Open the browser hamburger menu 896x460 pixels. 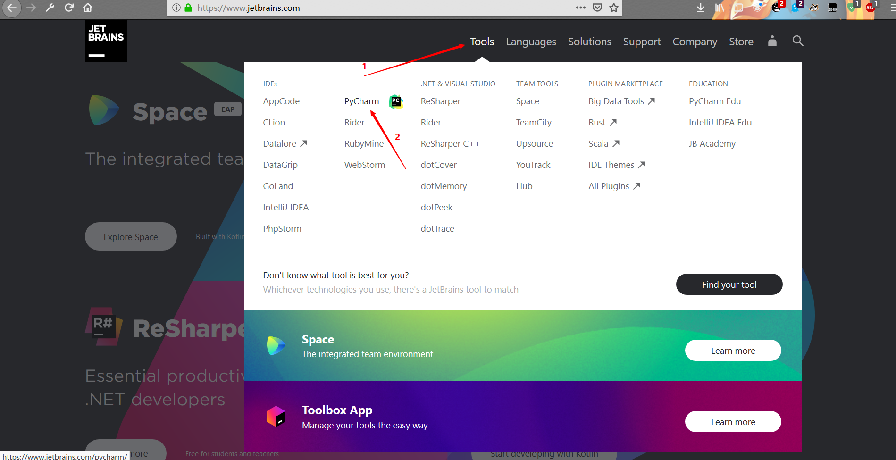893,8
